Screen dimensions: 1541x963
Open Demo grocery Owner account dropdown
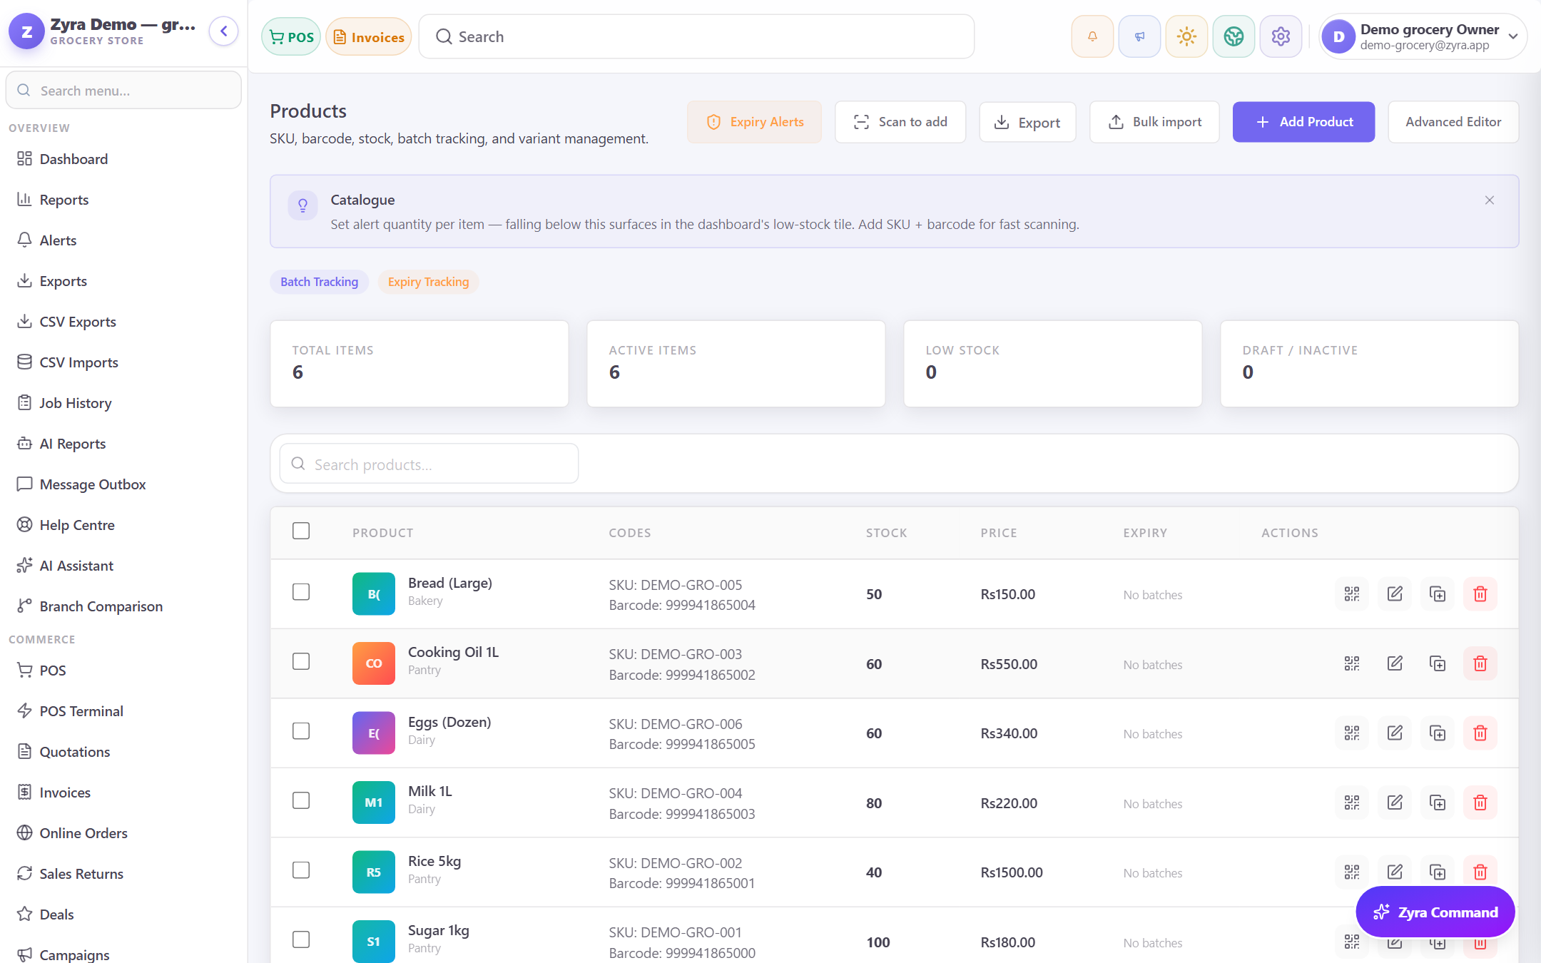1423,36
